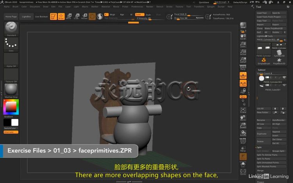This screenshot has width=293, height=183.
Task: Click the sculptris pro sphere icon
Action: tap(100, 16)
